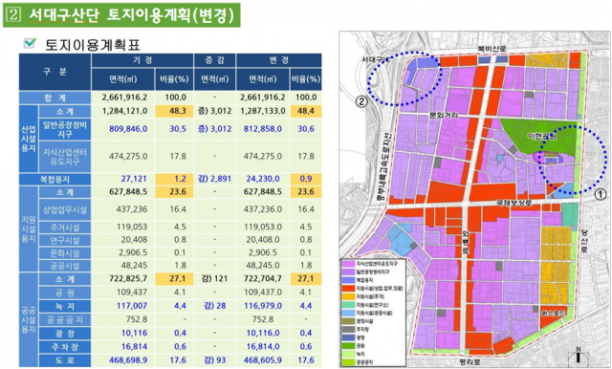The width and height of the screenshot is (612, 369).
Task: Select the 기 정 column header
Action: [142, 60]
